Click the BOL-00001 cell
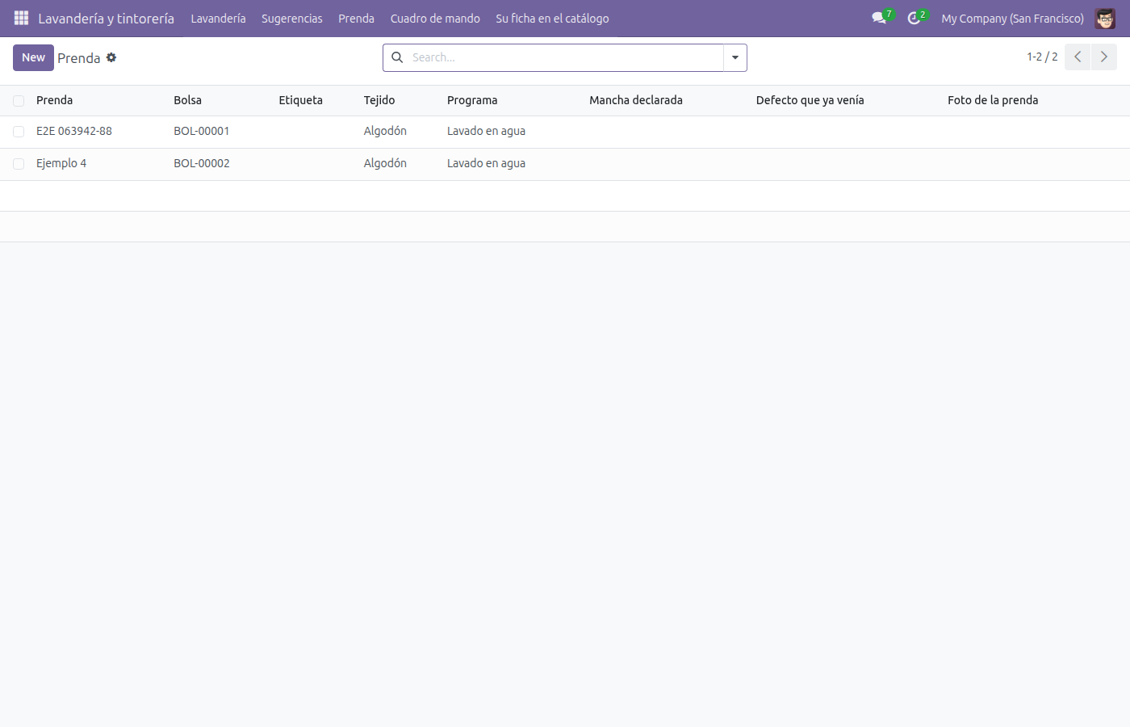Viewport: 1130px width, 727px height. [202, 131]
